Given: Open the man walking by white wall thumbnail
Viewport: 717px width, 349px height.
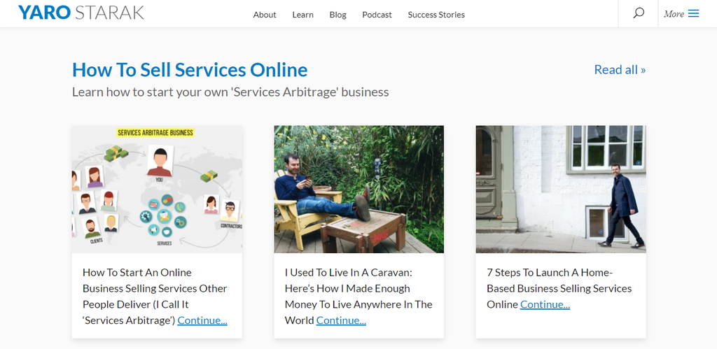Looking at the screenshot, I should [x=560, y=189].
